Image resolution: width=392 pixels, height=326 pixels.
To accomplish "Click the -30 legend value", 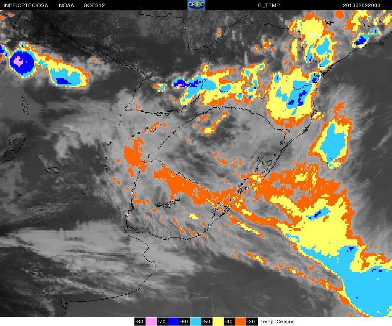I will click(251, 322).
